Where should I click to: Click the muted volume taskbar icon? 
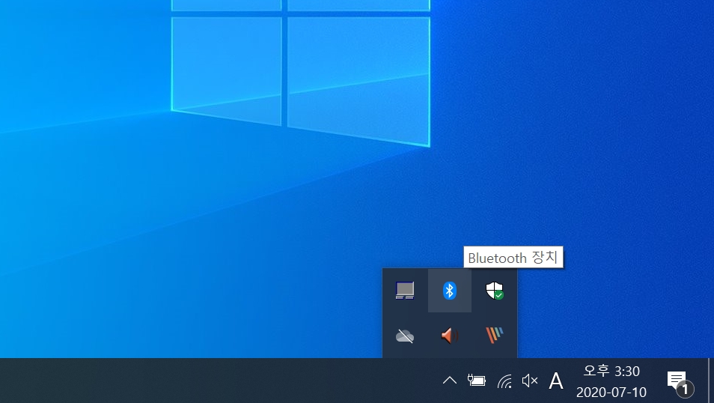coord(530,381)
